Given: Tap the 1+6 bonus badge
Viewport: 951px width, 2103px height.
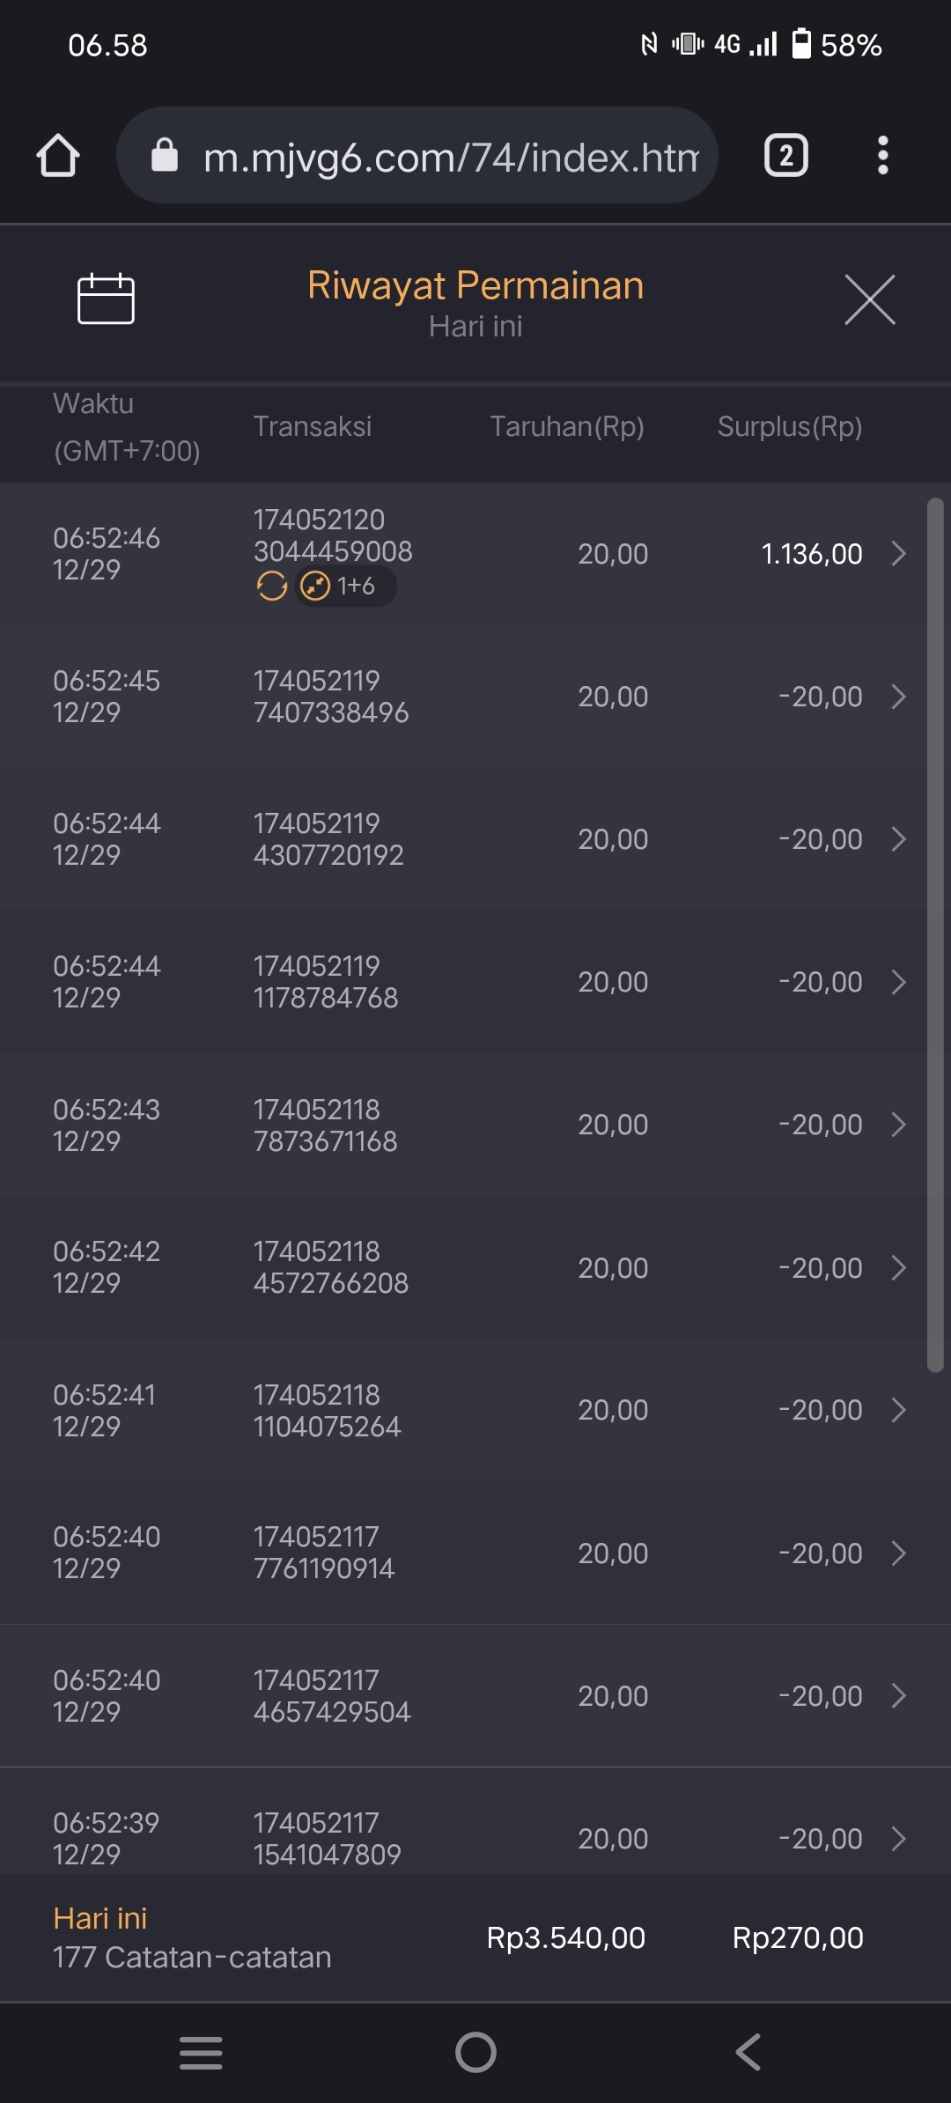Looking at the screenshot, I should pyautogui.click(x=339, y=586).
